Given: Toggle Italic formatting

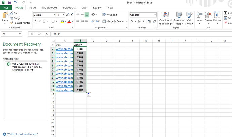Looking at the screenshot, I should click(40, 21).
